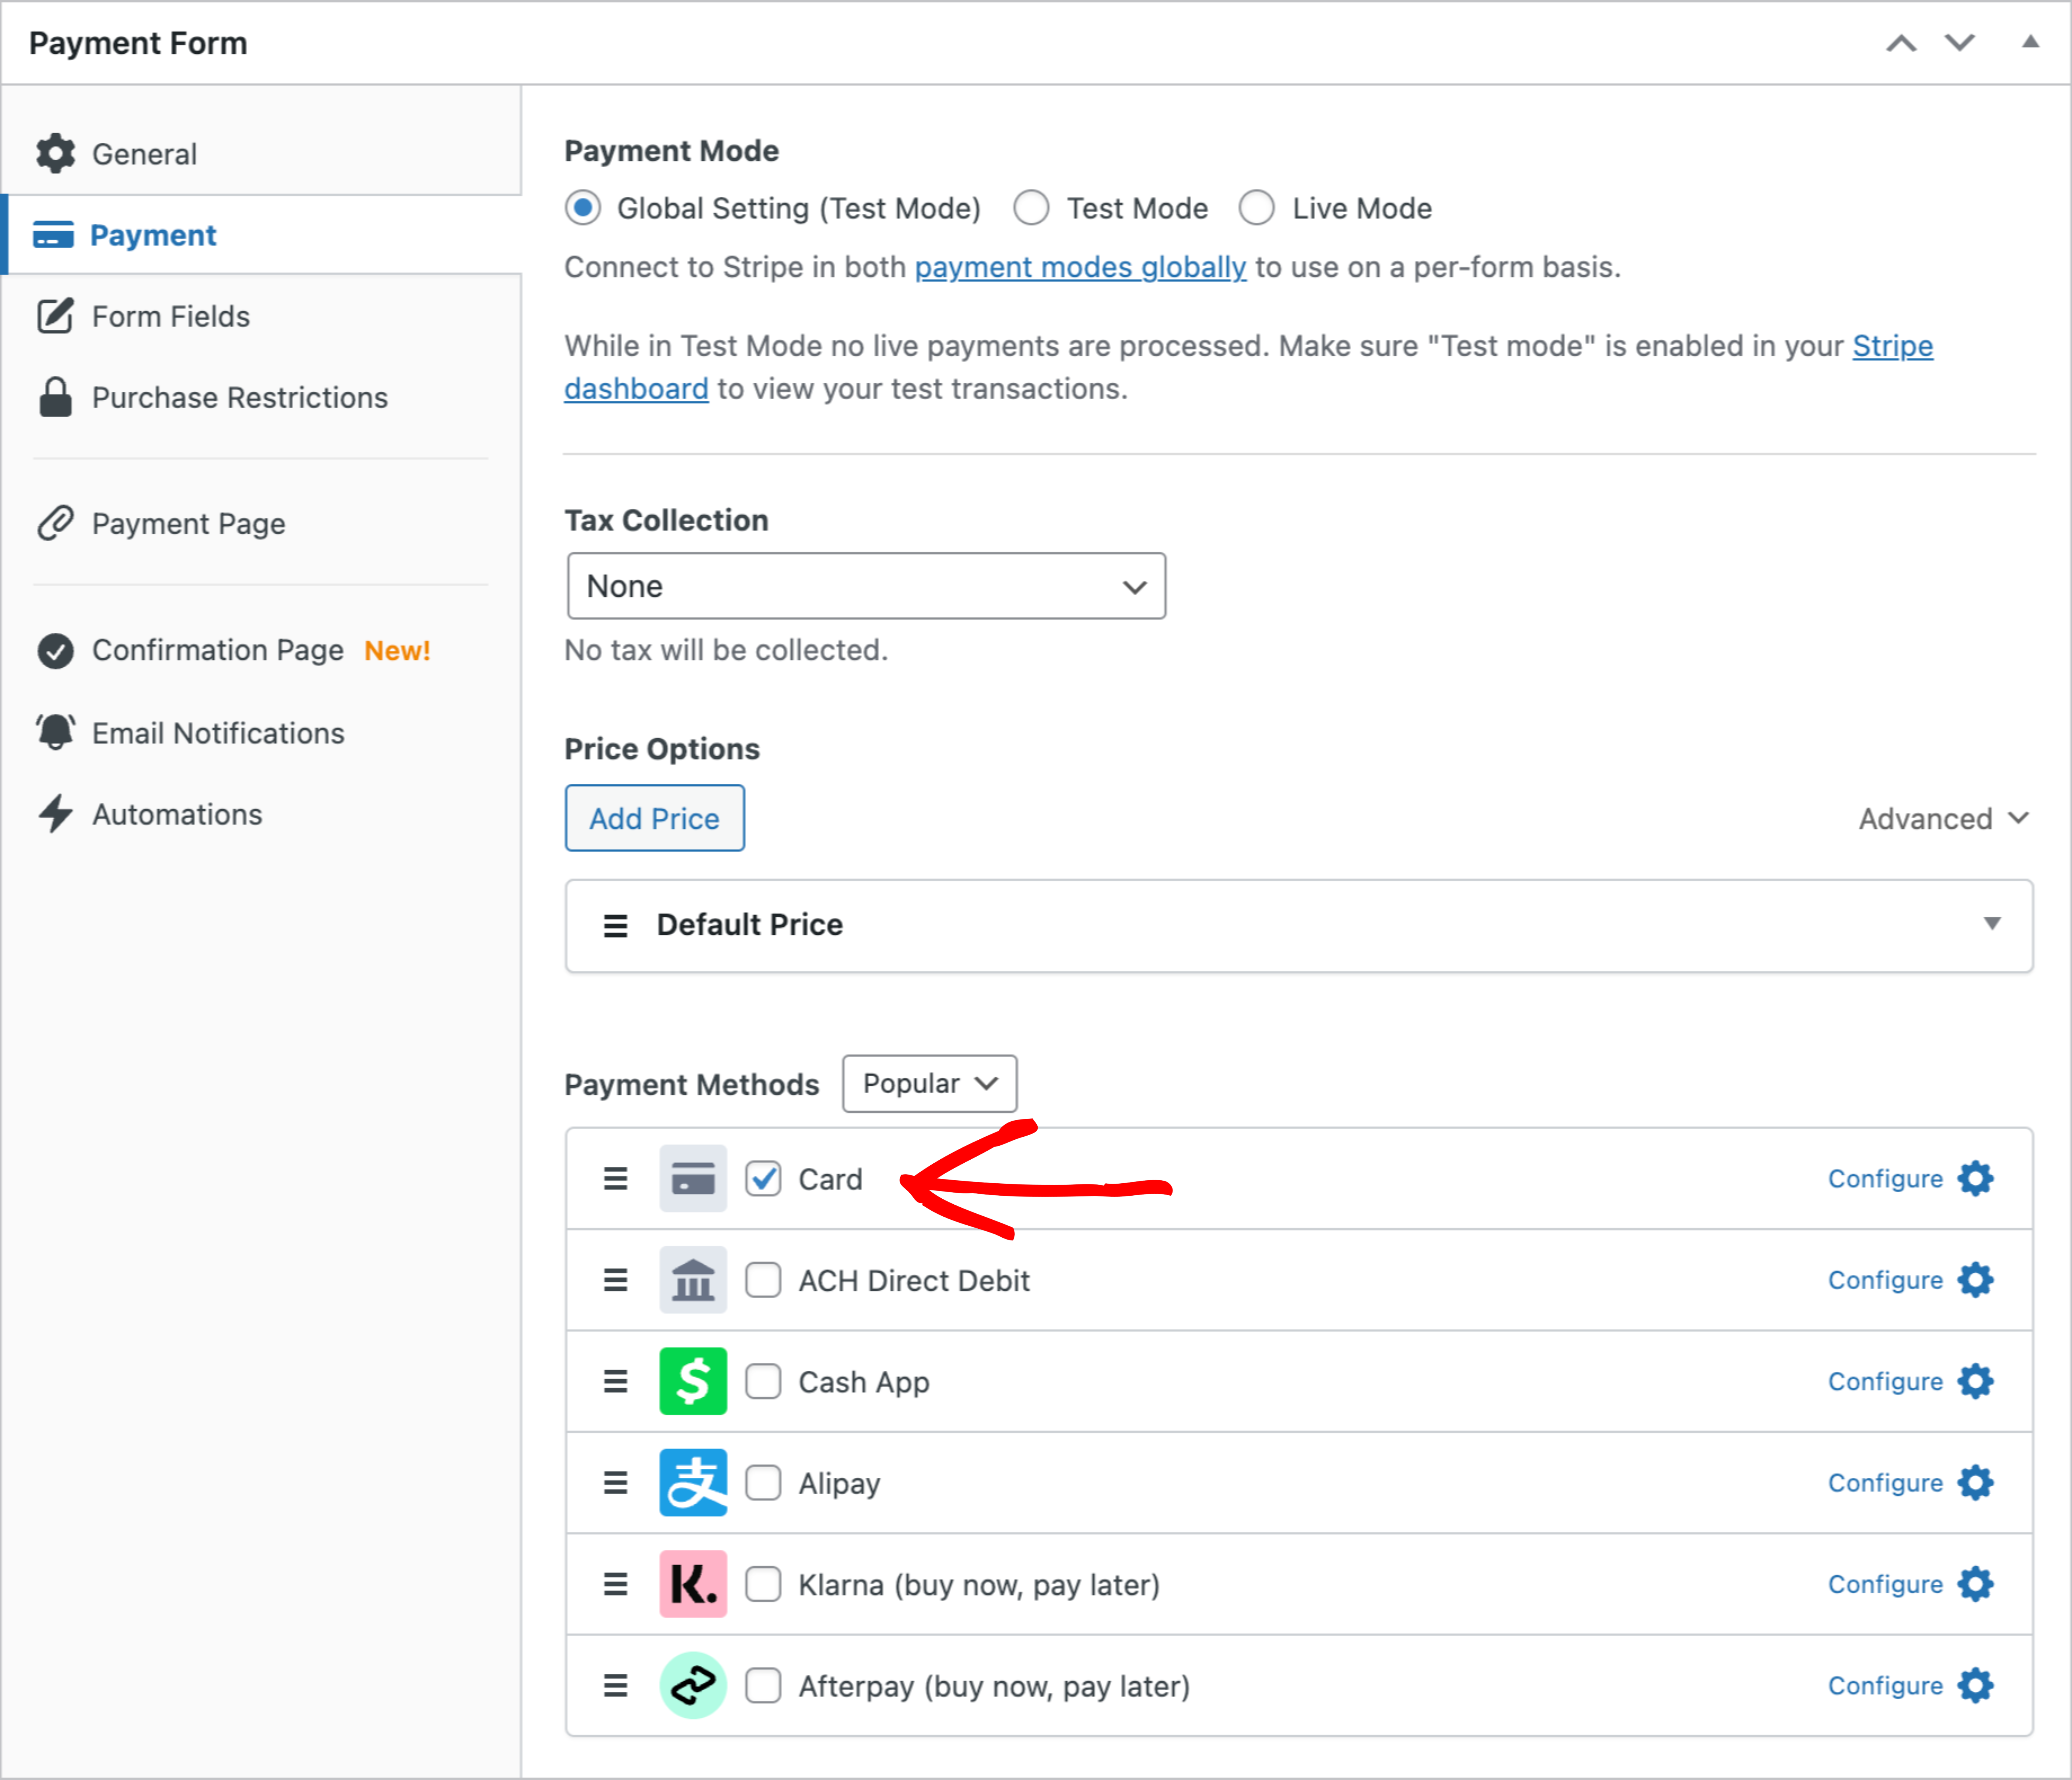Enable the Klarna checkbox

click(763, 1584)
